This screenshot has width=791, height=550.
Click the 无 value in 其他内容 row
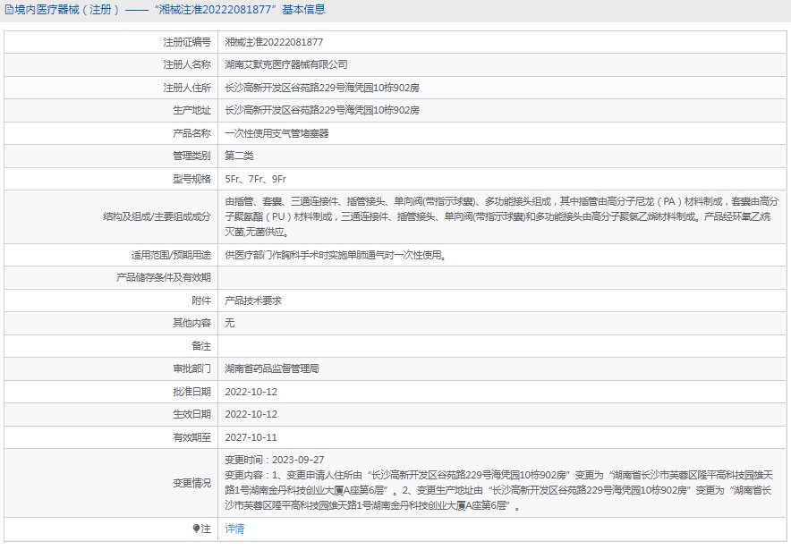coord(230,323)
